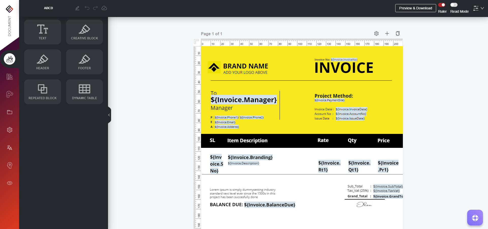Open the folder icon in left sidebar

10,112
